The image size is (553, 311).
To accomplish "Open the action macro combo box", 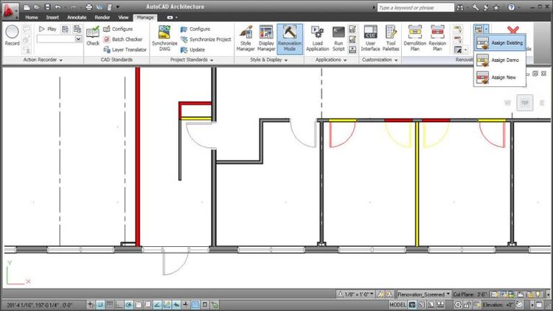I will tap(59, 39).
